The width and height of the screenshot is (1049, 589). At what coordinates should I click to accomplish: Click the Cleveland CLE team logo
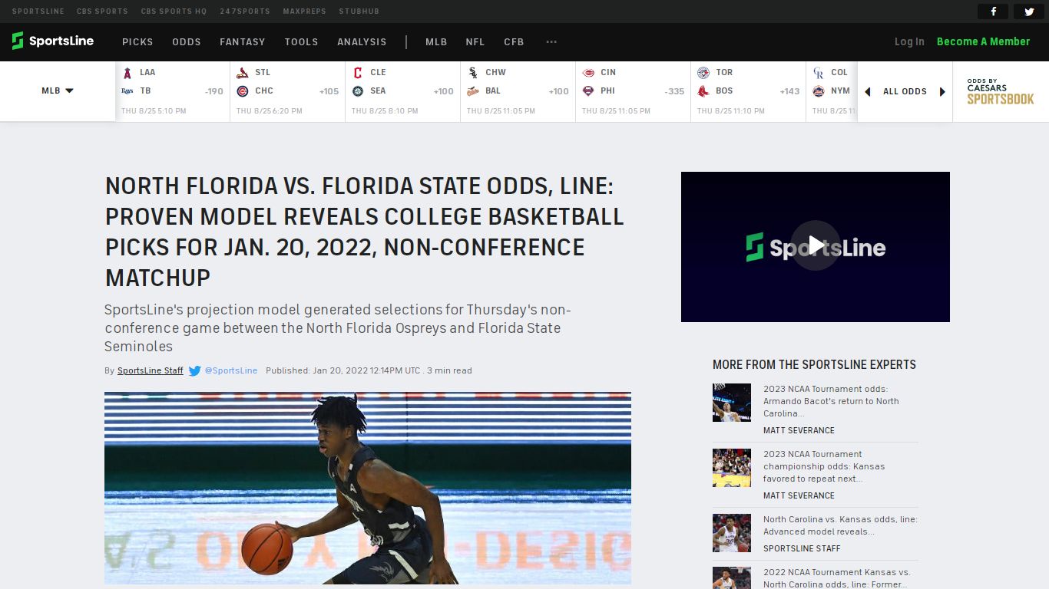point(358,73)
